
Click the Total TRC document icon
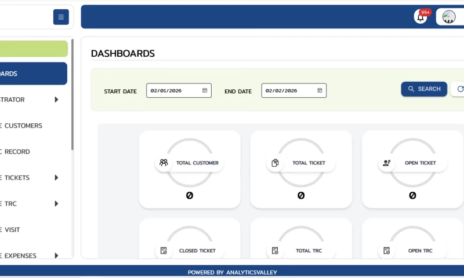coord(275,251)
